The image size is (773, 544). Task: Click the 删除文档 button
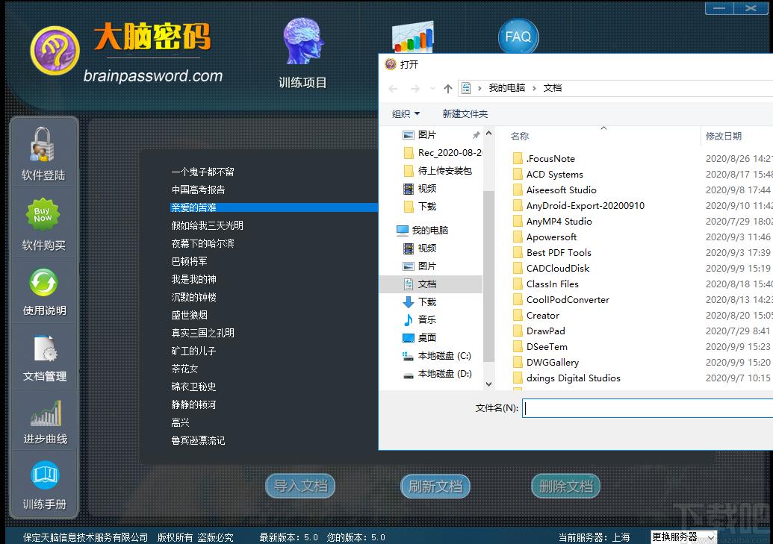(566, 487)
